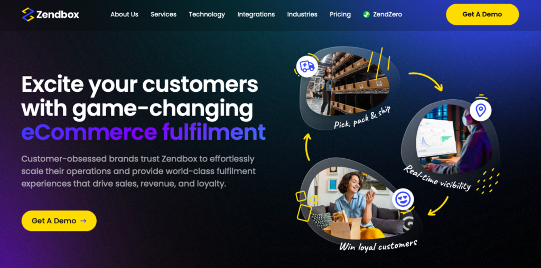Click the yellow arrow pointing up to Pick, pack & ship
This screenshot has height=268, width=541.
coord(307,147)
